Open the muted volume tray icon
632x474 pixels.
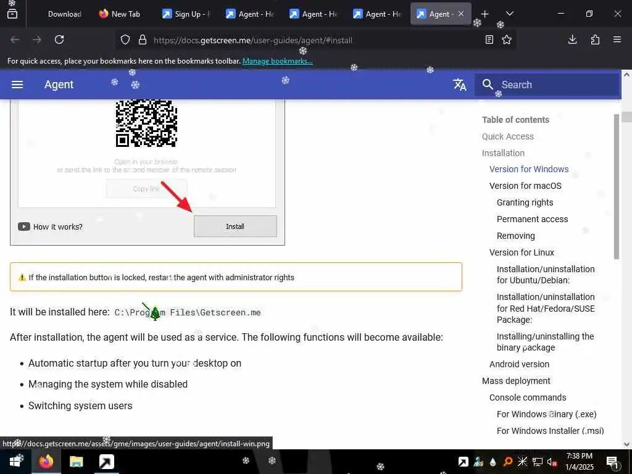click(552, 462)
